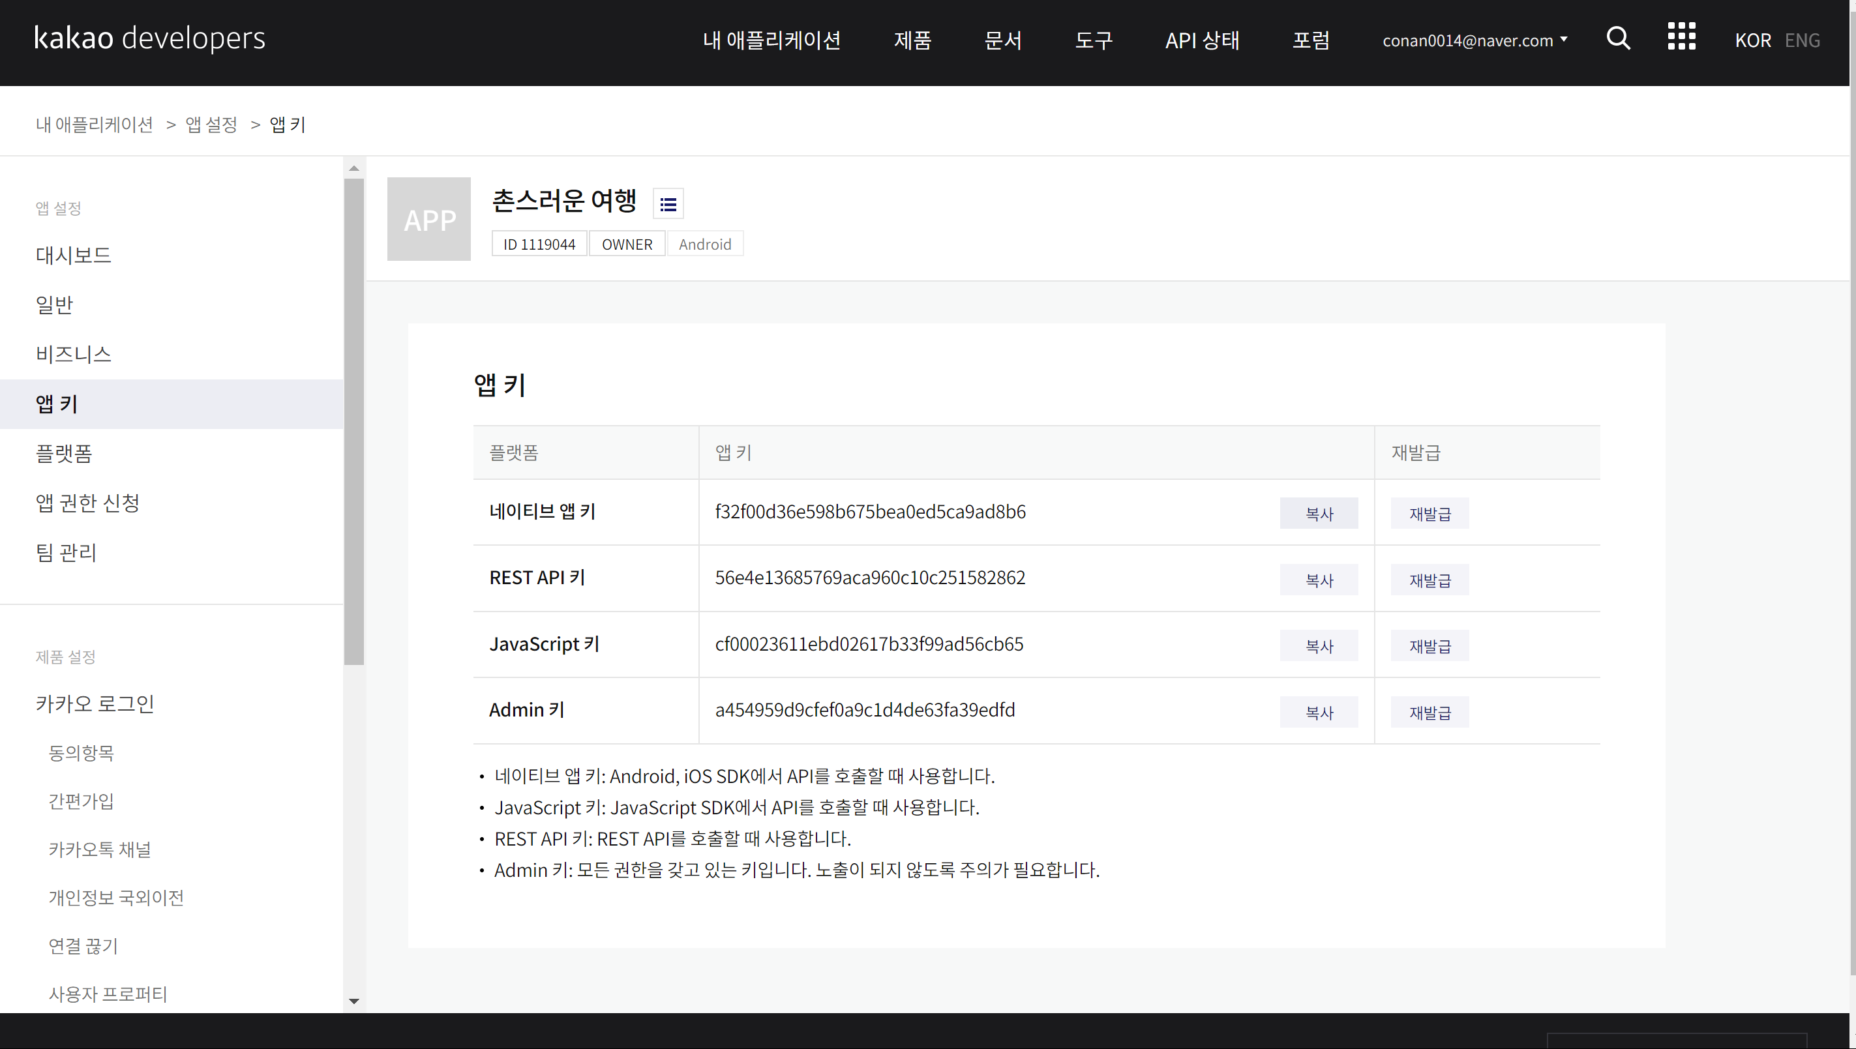The height and width of the screenshot is (1049, 1856).
Task: Copy the 네이티브 앱 키
Action: click(x=1319, y=514)
